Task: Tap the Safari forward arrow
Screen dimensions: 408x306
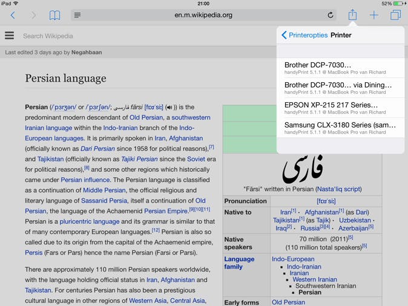Action: (x=33, y=15)
